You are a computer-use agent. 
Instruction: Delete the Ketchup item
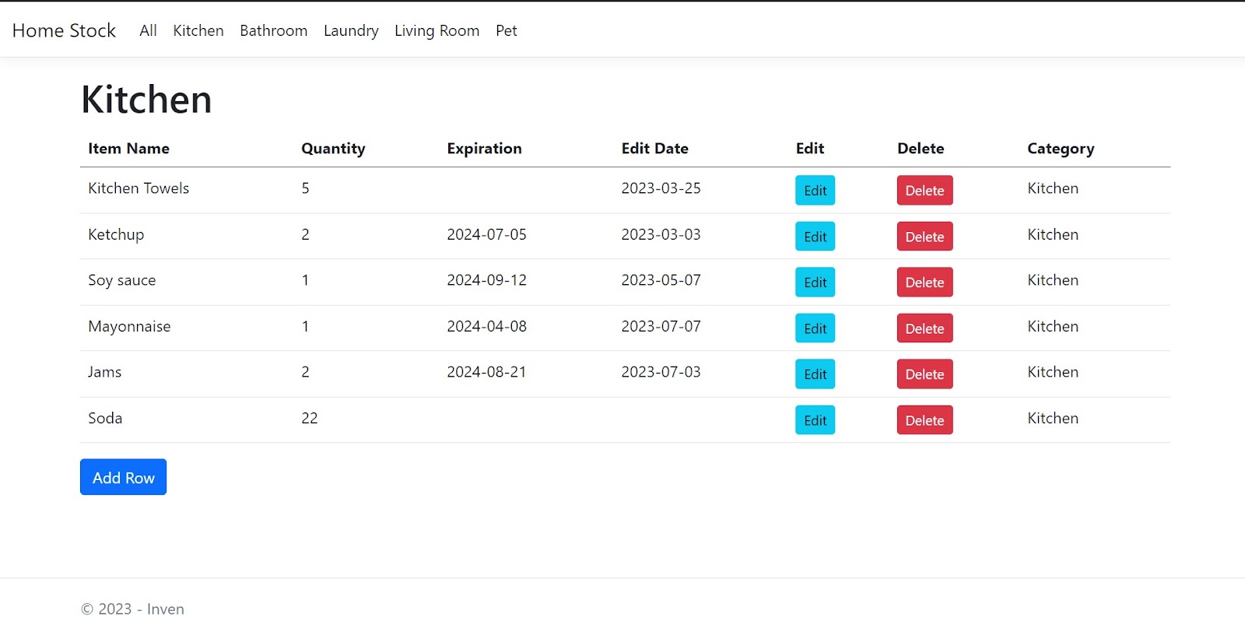coord(924,237)
